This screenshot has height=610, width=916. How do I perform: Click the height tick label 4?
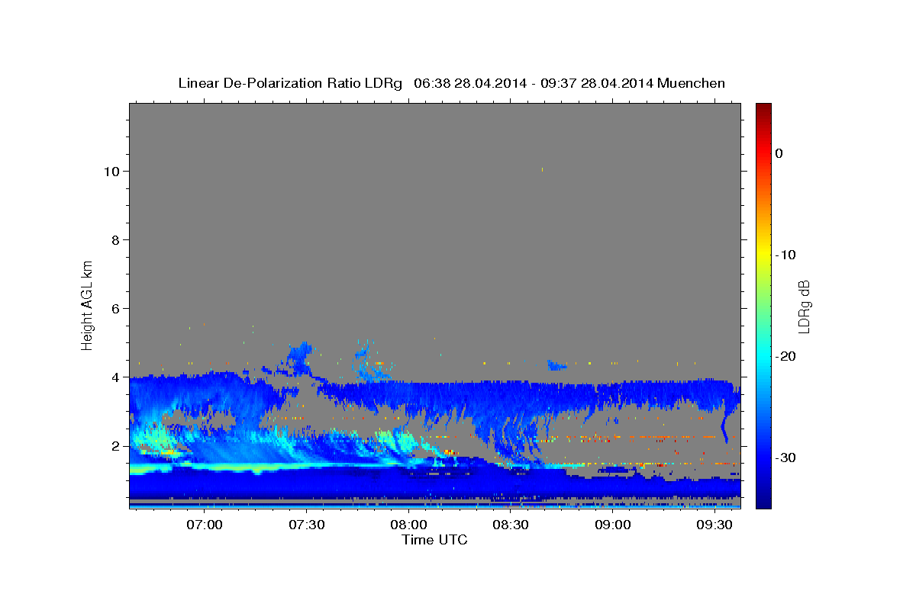click(114, 377)
